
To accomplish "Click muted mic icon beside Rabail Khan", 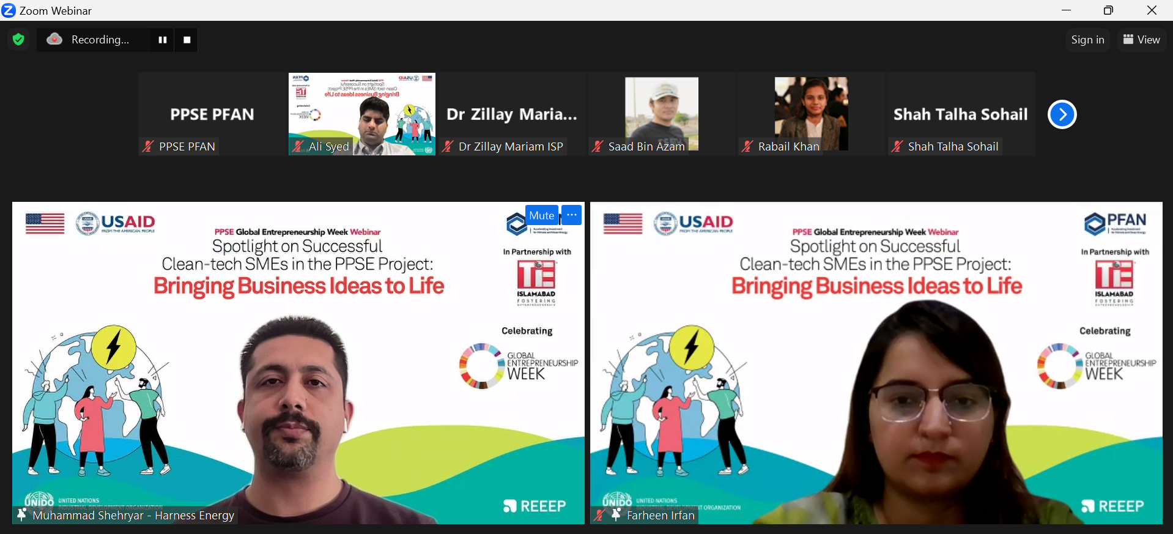I will 747,147.
